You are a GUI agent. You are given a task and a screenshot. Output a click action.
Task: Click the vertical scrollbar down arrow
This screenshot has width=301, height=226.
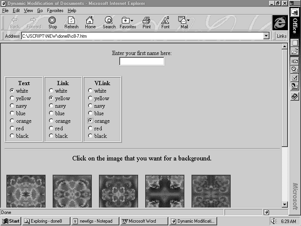(285, 204)
